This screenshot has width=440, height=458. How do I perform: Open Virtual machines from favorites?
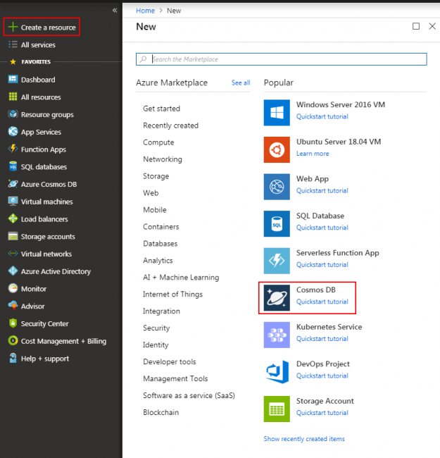tap(46, 202)
